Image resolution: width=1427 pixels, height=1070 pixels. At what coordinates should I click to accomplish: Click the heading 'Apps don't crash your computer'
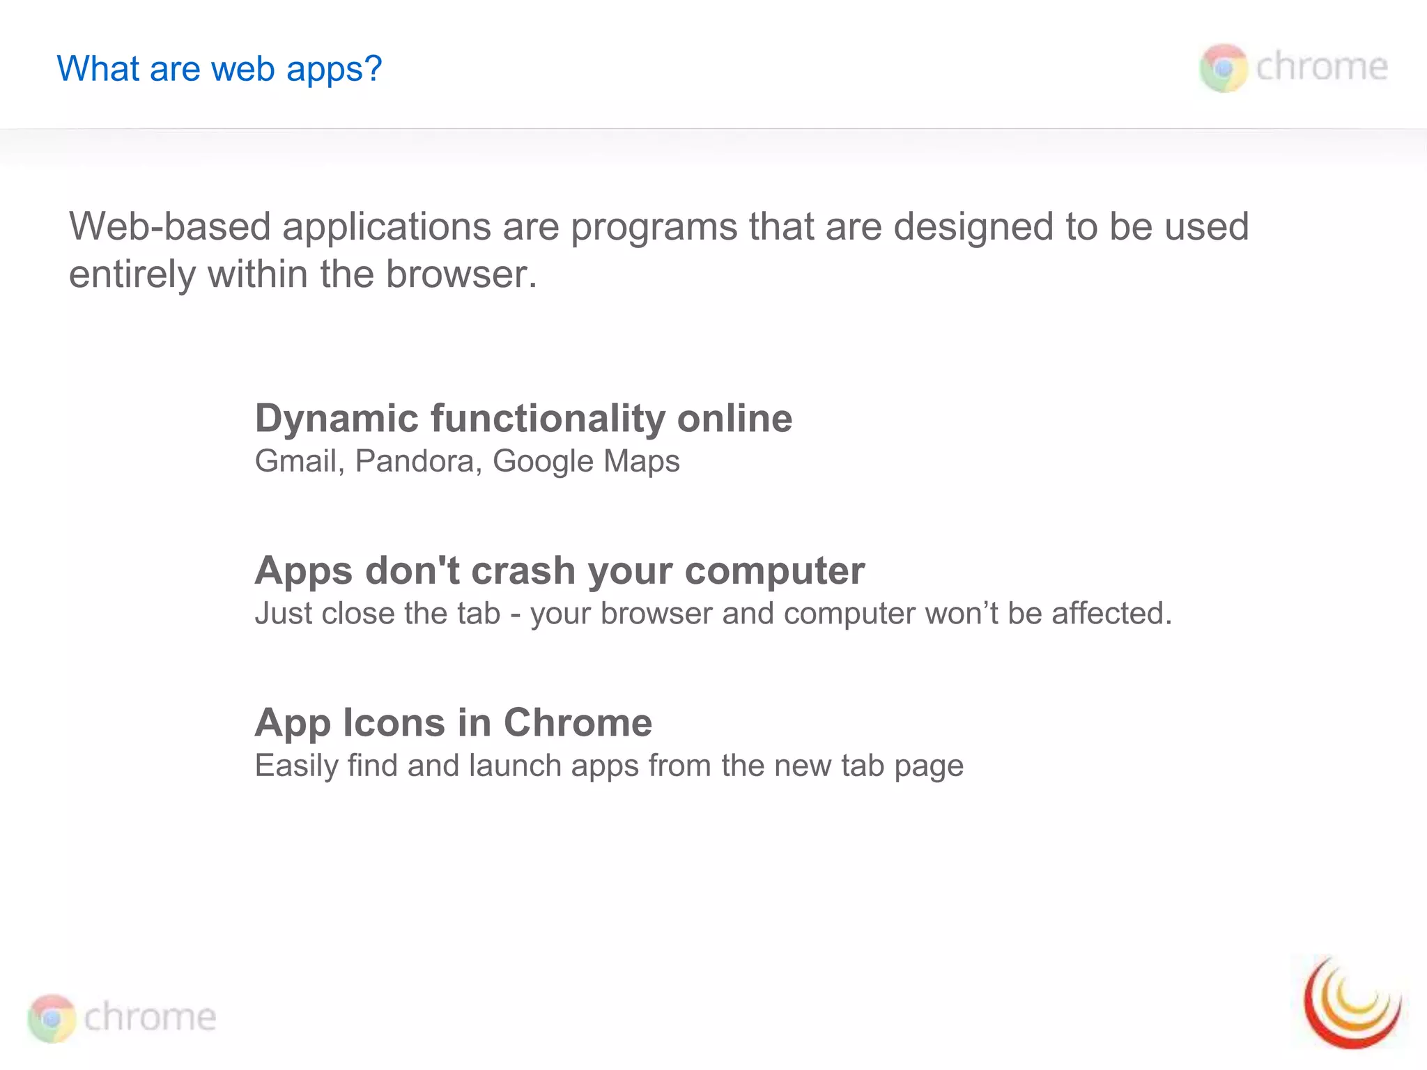tap(560, 571)
